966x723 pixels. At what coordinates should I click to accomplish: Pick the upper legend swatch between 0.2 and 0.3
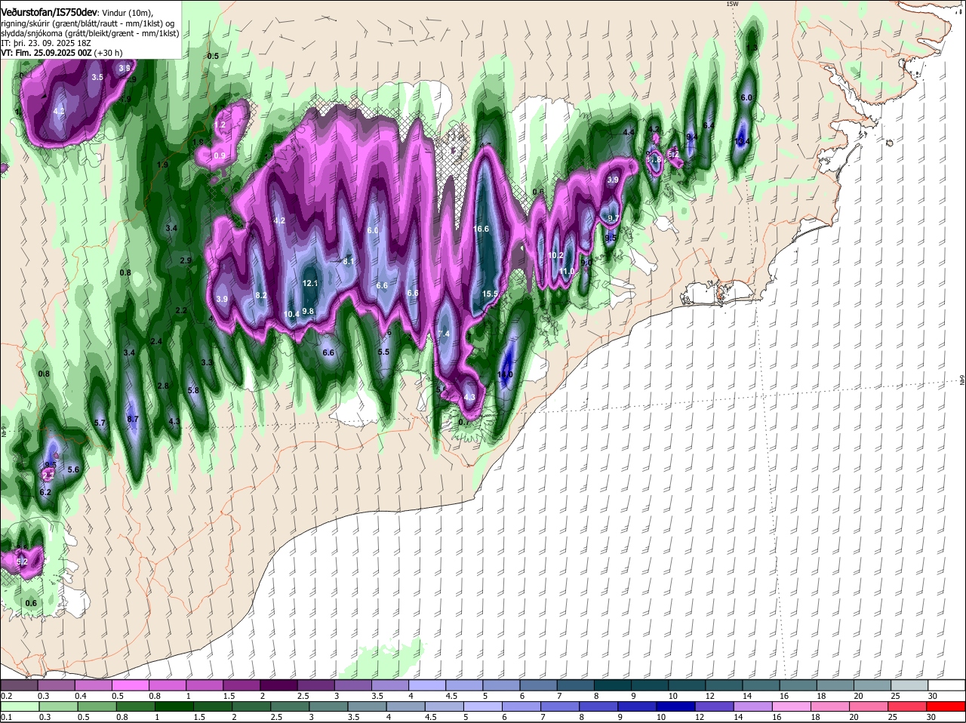tap(19, 684)
